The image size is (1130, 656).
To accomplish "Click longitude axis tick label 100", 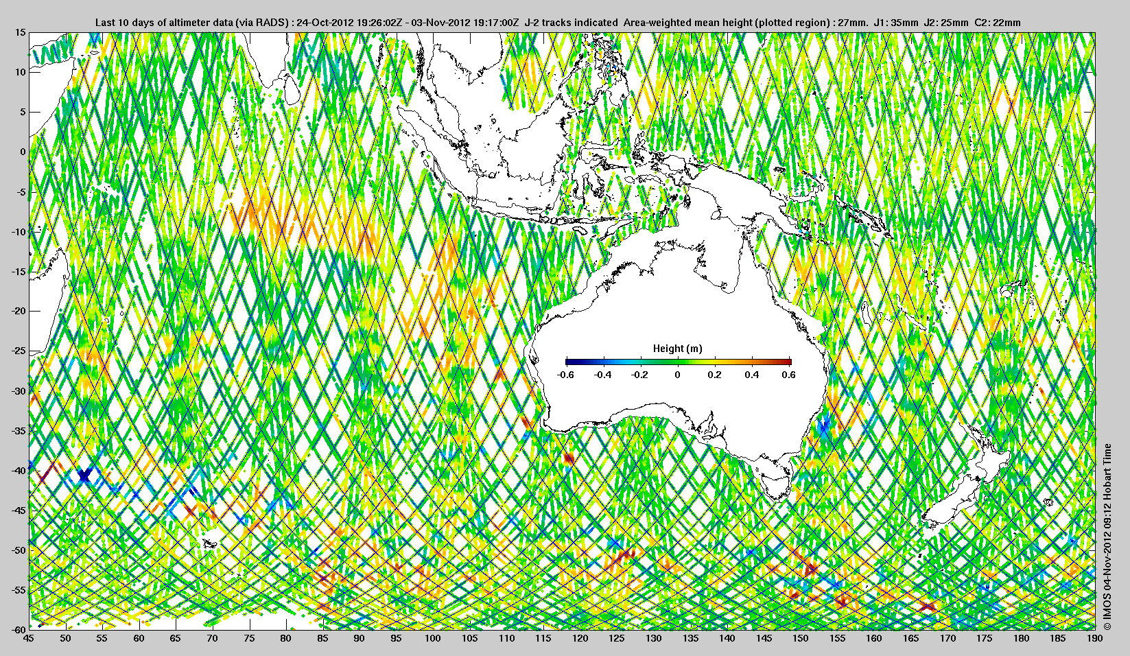I will [433, 638].
